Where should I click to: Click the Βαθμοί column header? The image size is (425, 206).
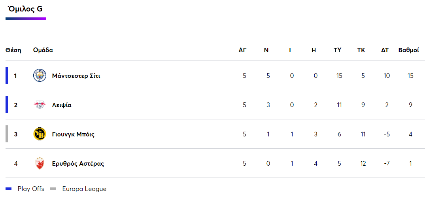tap(408, 50)
